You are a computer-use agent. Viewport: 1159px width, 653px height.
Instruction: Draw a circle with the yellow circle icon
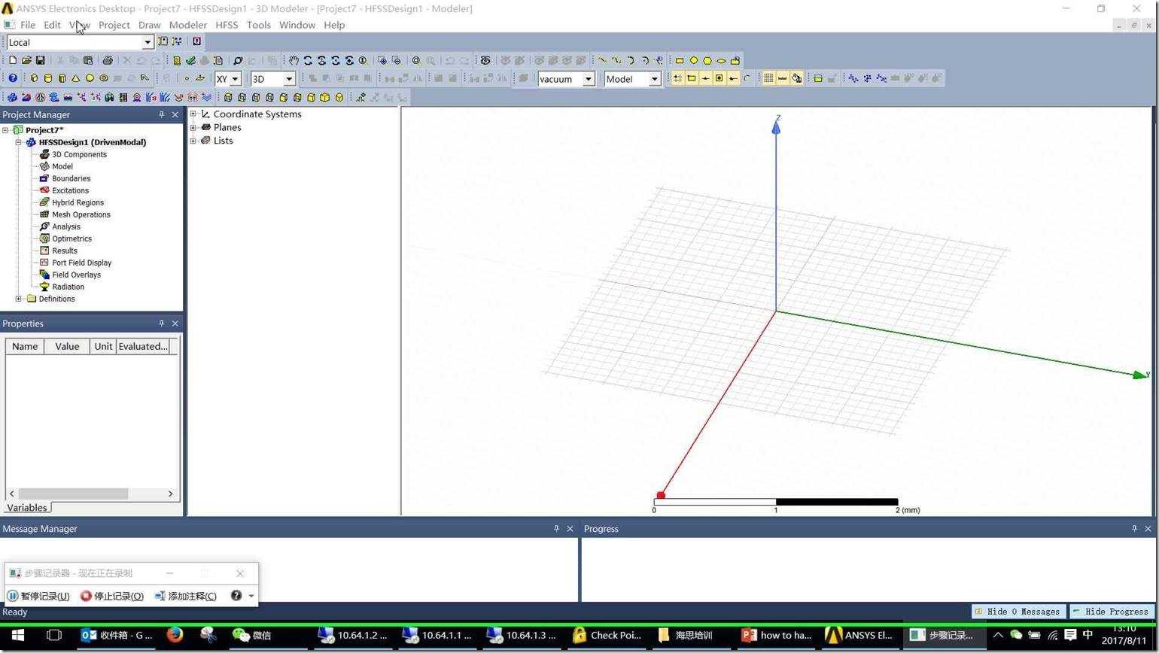[x=694, y=60]
